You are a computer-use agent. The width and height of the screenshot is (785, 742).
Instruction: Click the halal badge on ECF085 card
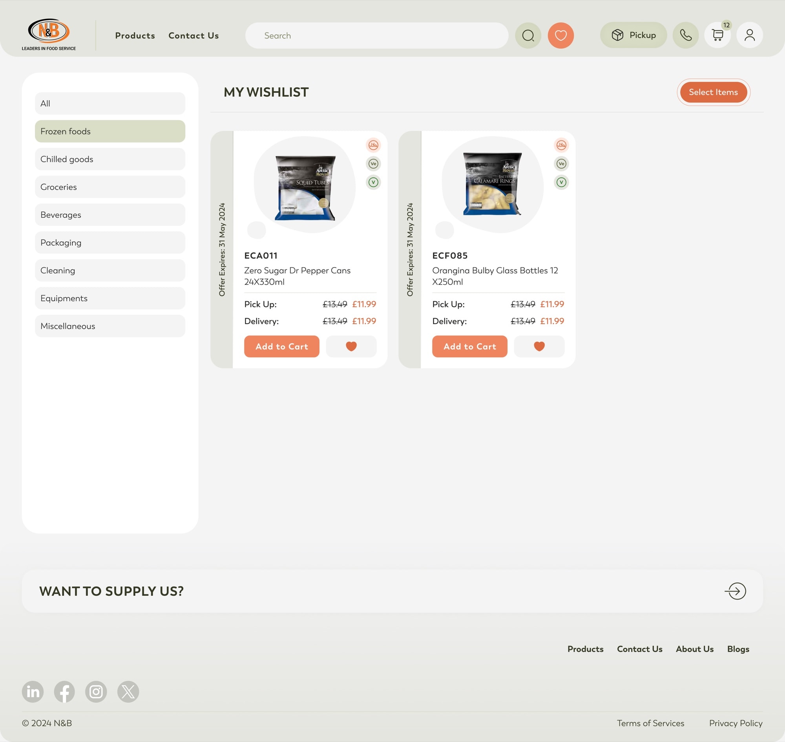click(x=561, y=145)
